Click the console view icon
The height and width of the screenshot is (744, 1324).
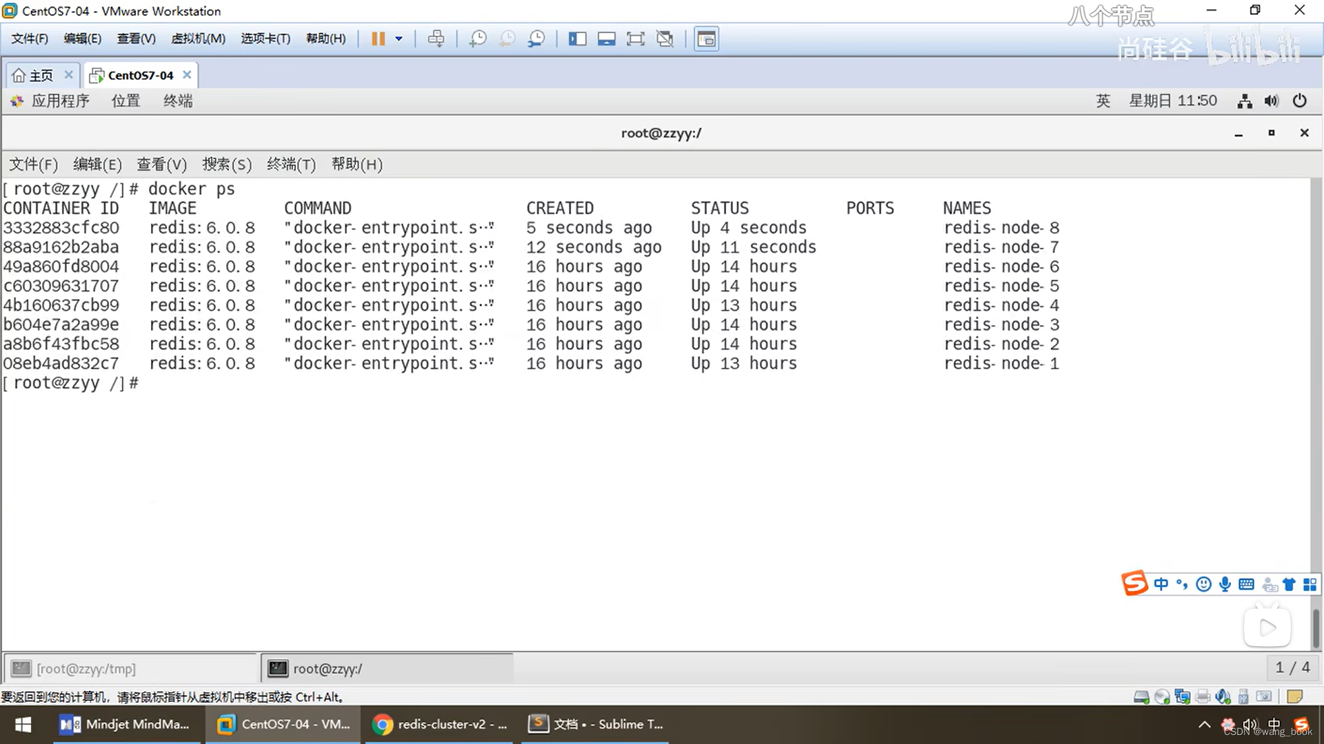(706, 39)
